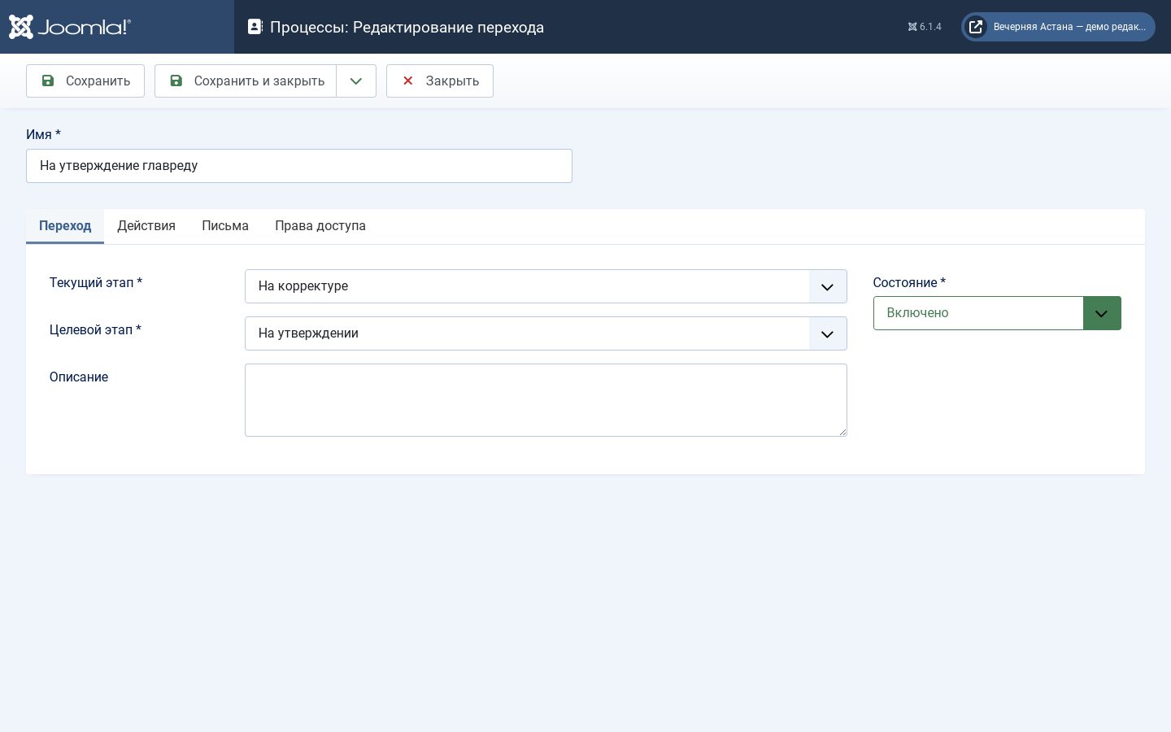1171x732 pixels.
Task: Switch to the Действия tab
Action: coord(146,226)
